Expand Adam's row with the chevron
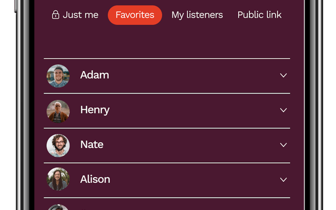Viewport: 336px width, 210px height. pos(283,76)
